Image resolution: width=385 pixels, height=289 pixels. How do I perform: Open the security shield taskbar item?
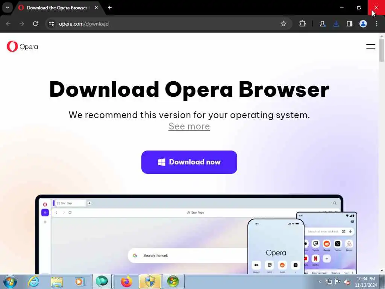tap(150, 281)
